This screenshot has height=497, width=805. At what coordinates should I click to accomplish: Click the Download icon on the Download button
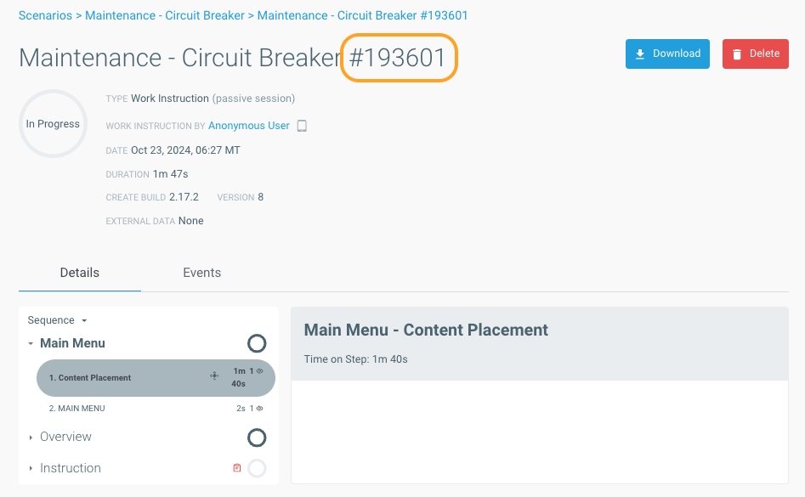pos(640,53)
